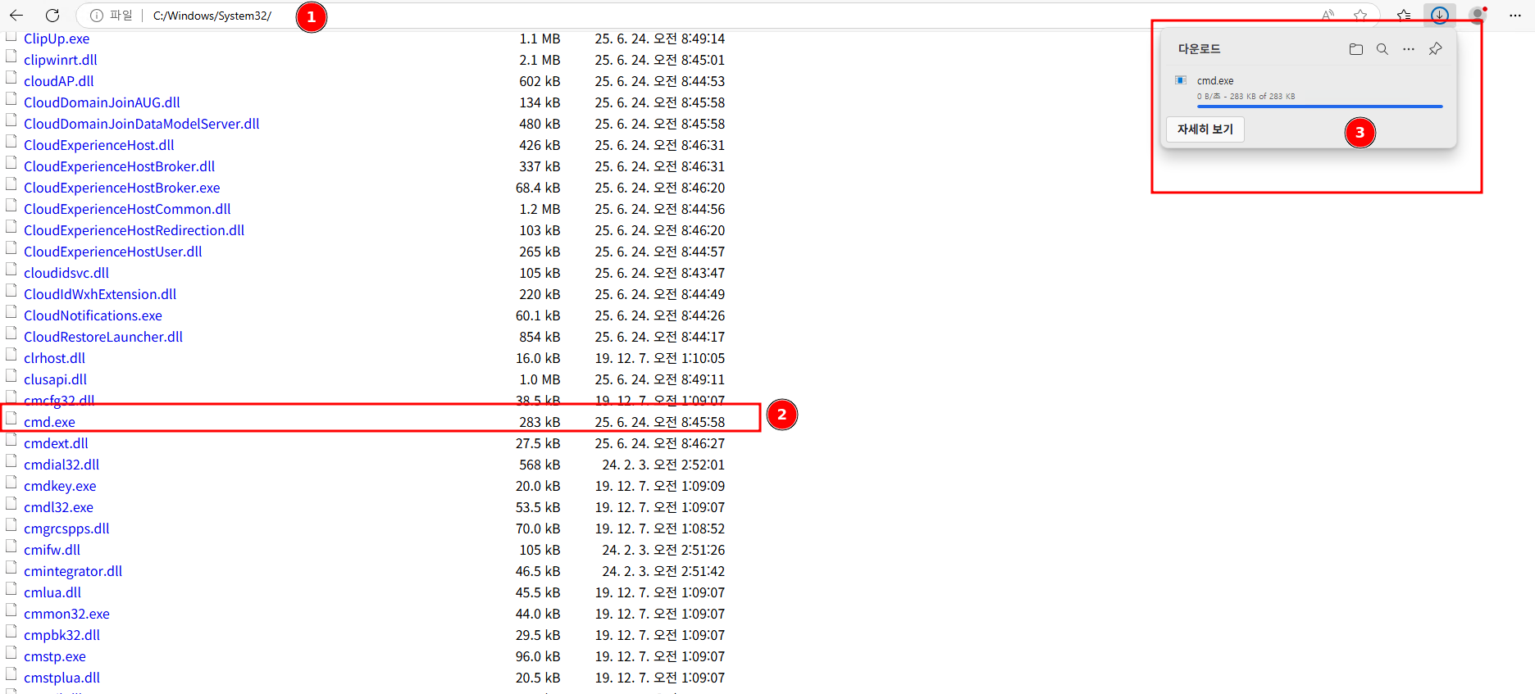Open the CloudNotifications.exe link
Screen dimensions: 1535x694
click(x=93, y=315)
